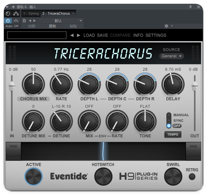Click the TONE knob set to FLAT
This screenshot has width=207, height=195.
pos(145,121)
